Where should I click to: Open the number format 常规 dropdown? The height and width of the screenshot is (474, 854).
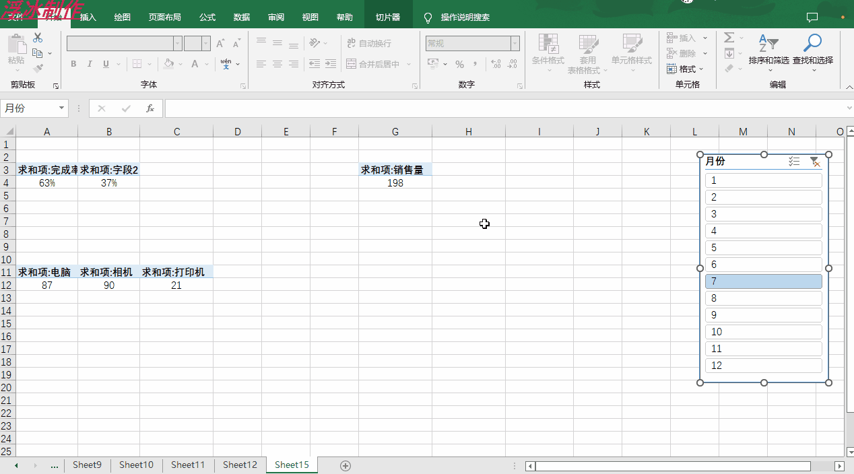515,44
